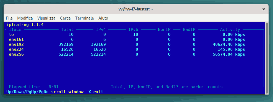Close the terminal window
273x102 pixels.
(x=264, y=9)
